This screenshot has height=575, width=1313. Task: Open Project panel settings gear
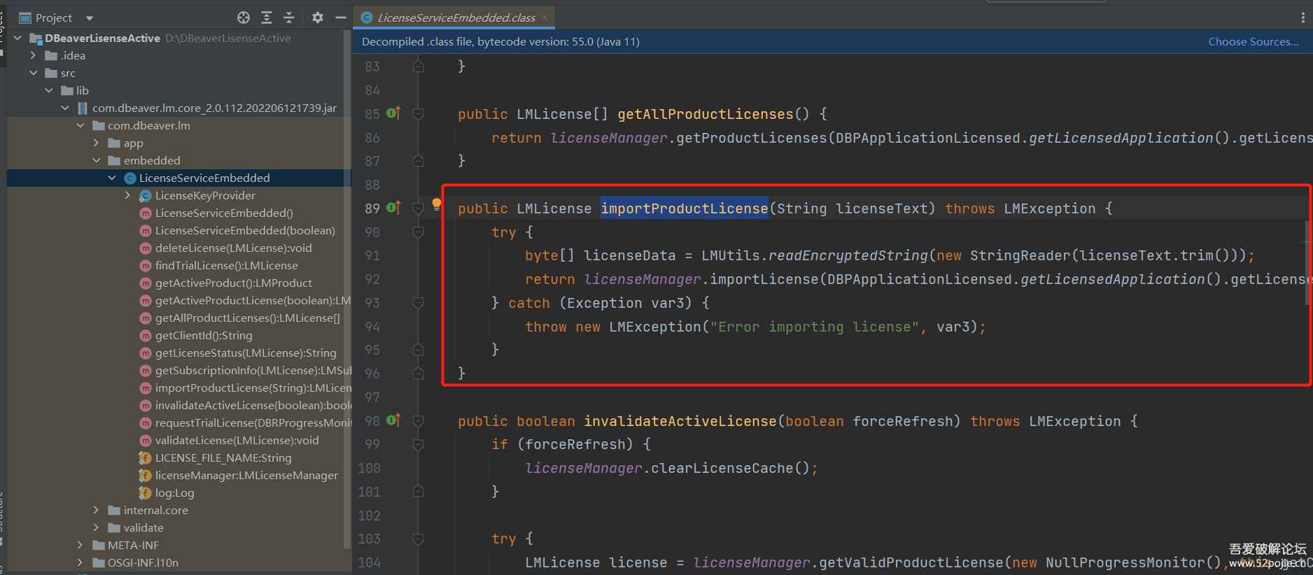318,17
